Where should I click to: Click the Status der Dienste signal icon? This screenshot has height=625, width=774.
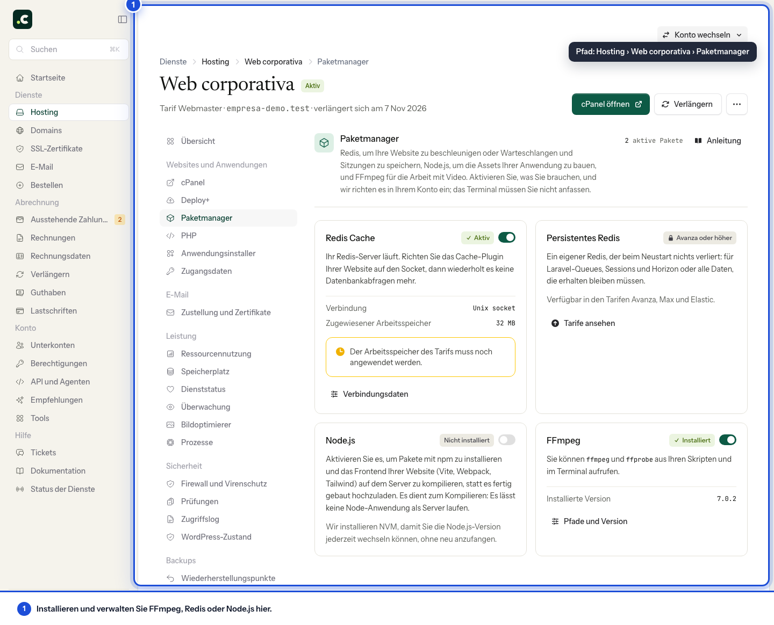(20, 489)
